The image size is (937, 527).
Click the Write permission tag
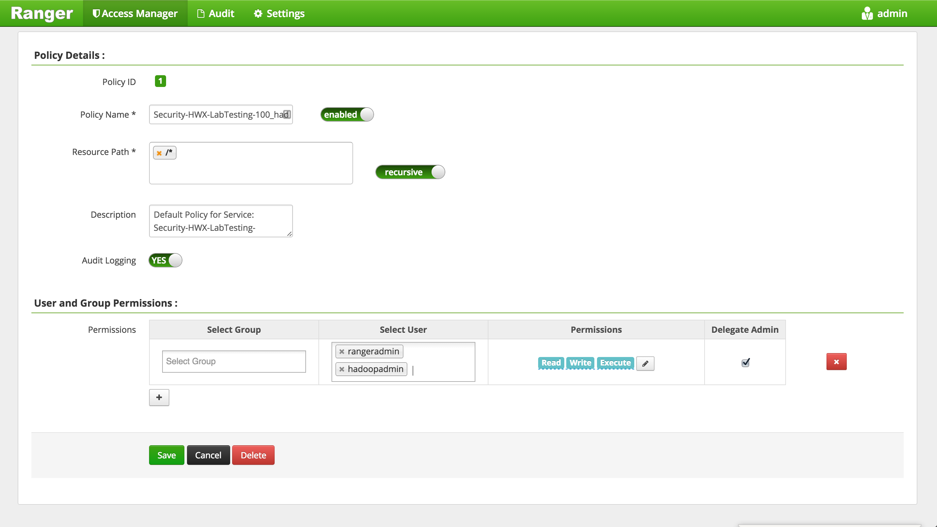[x=580, y=363]
